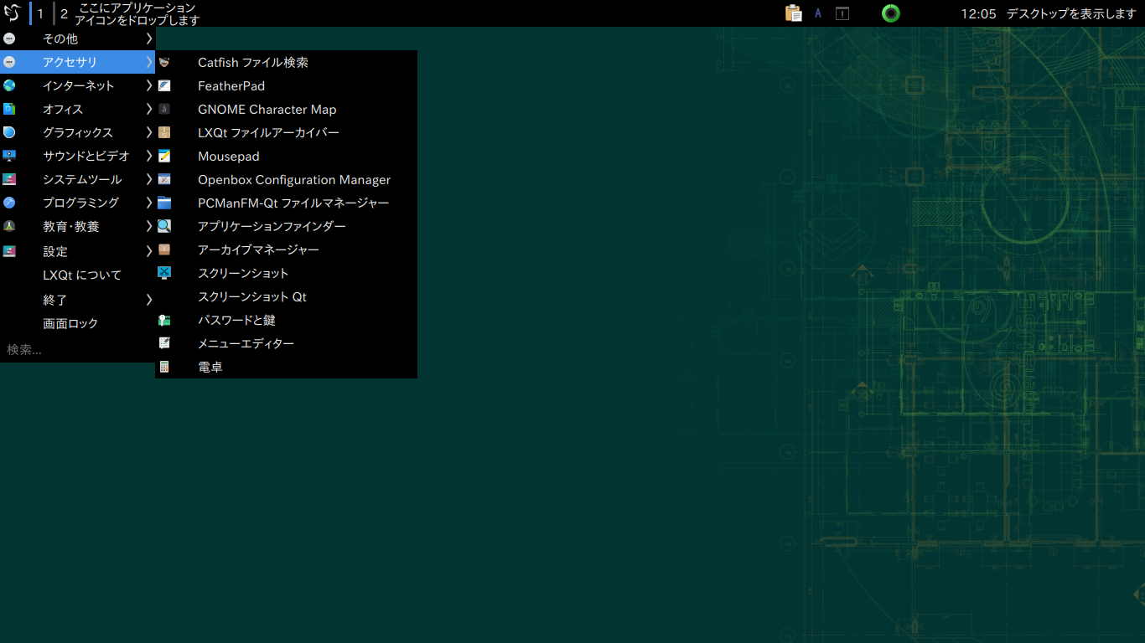The width and height of the screenshot is (1145, 643).
Task: Click the FeatherPad app icon
Action: [x=164, y=85]
